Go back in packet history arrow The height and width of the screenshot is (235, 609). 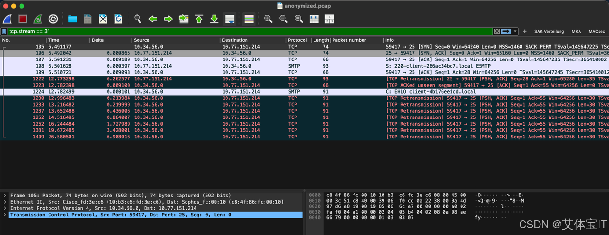point(153,19)
